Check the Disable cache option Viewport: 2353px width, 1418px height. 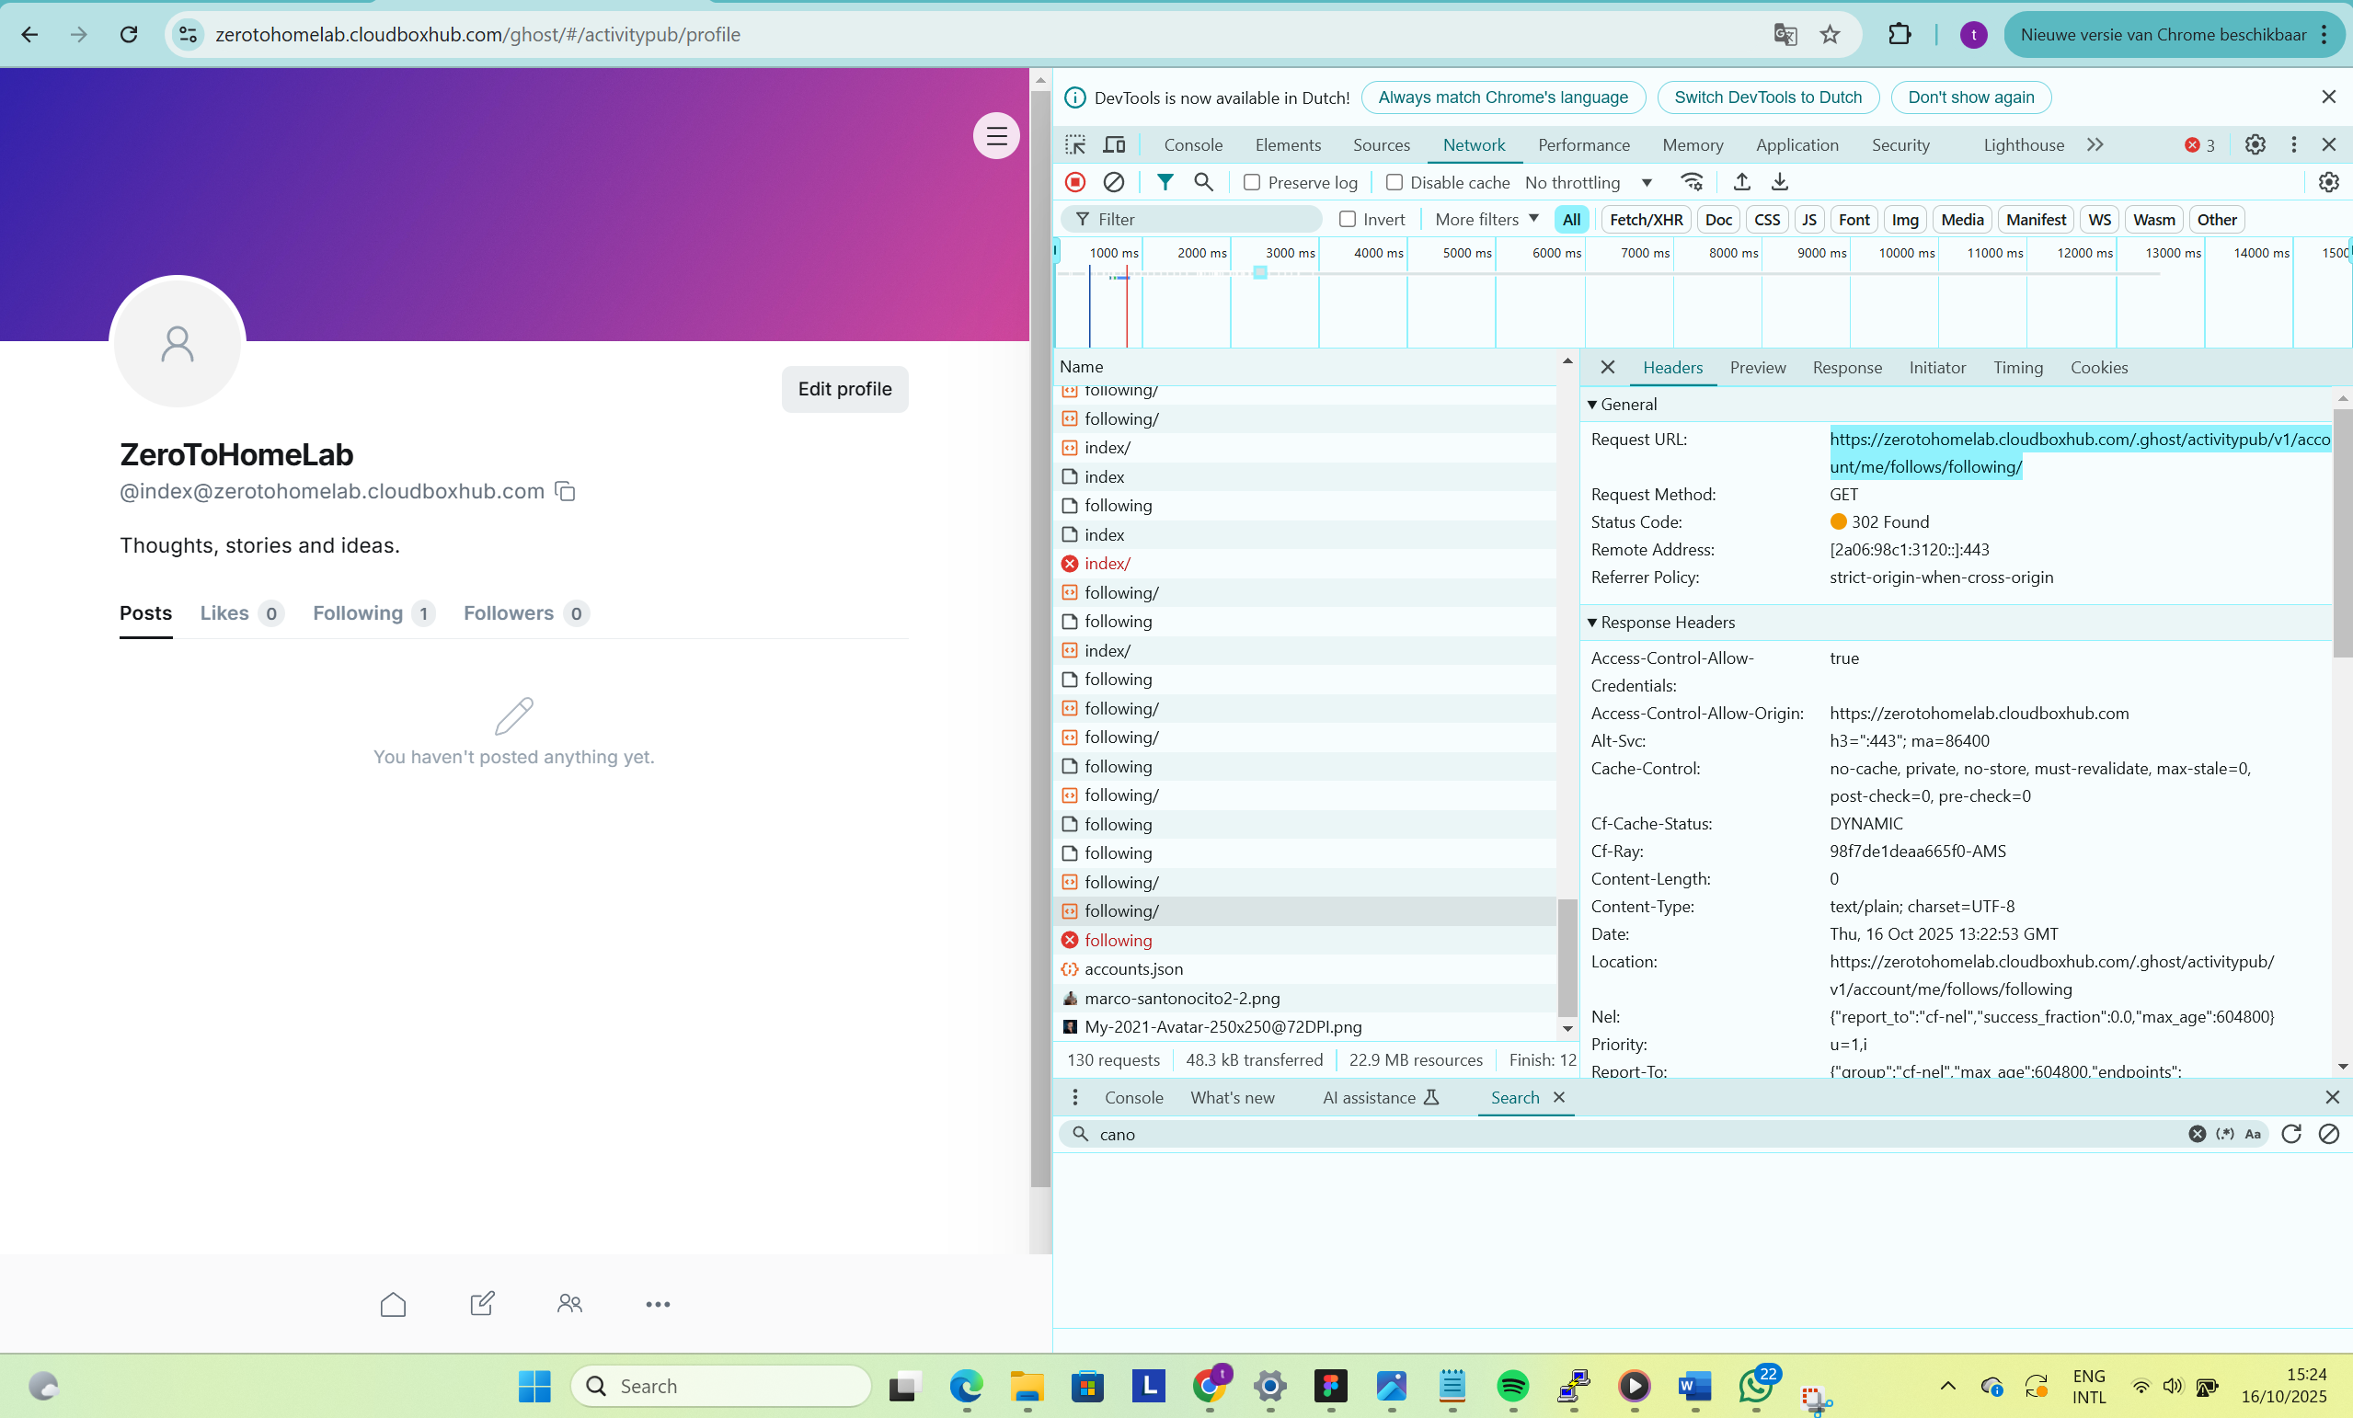[x=1395, y=182]
